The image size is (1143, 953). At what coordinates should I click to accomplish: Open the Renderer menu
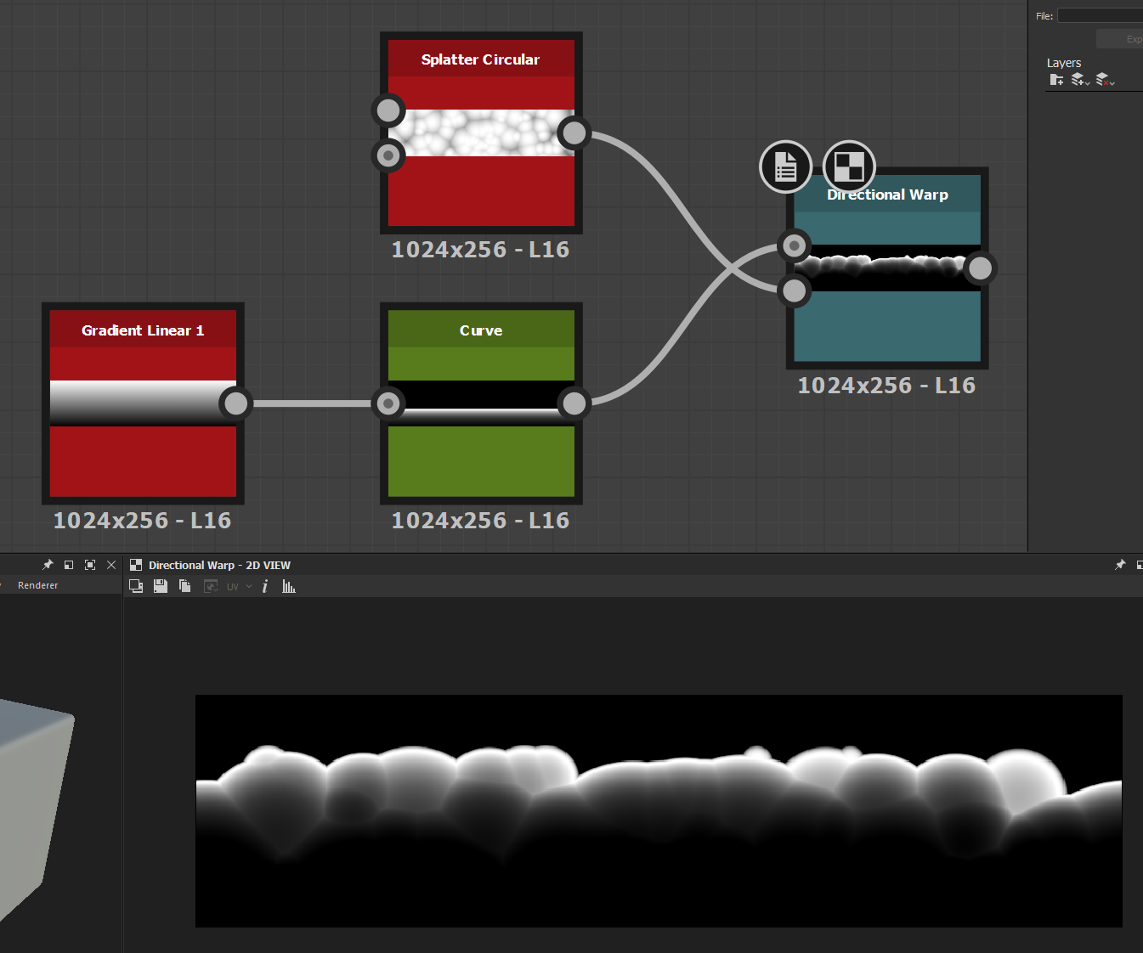pos(37,585)
